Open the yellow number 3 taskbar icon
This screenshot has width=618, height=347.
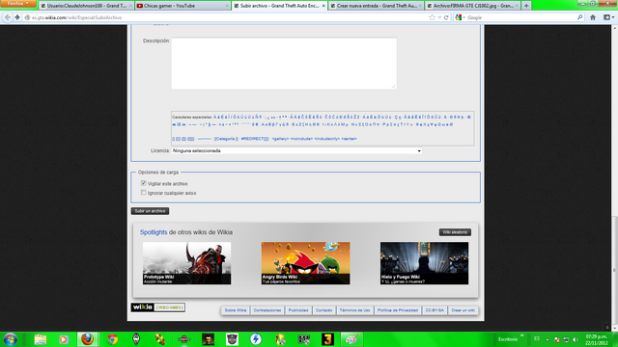(327, 339)
